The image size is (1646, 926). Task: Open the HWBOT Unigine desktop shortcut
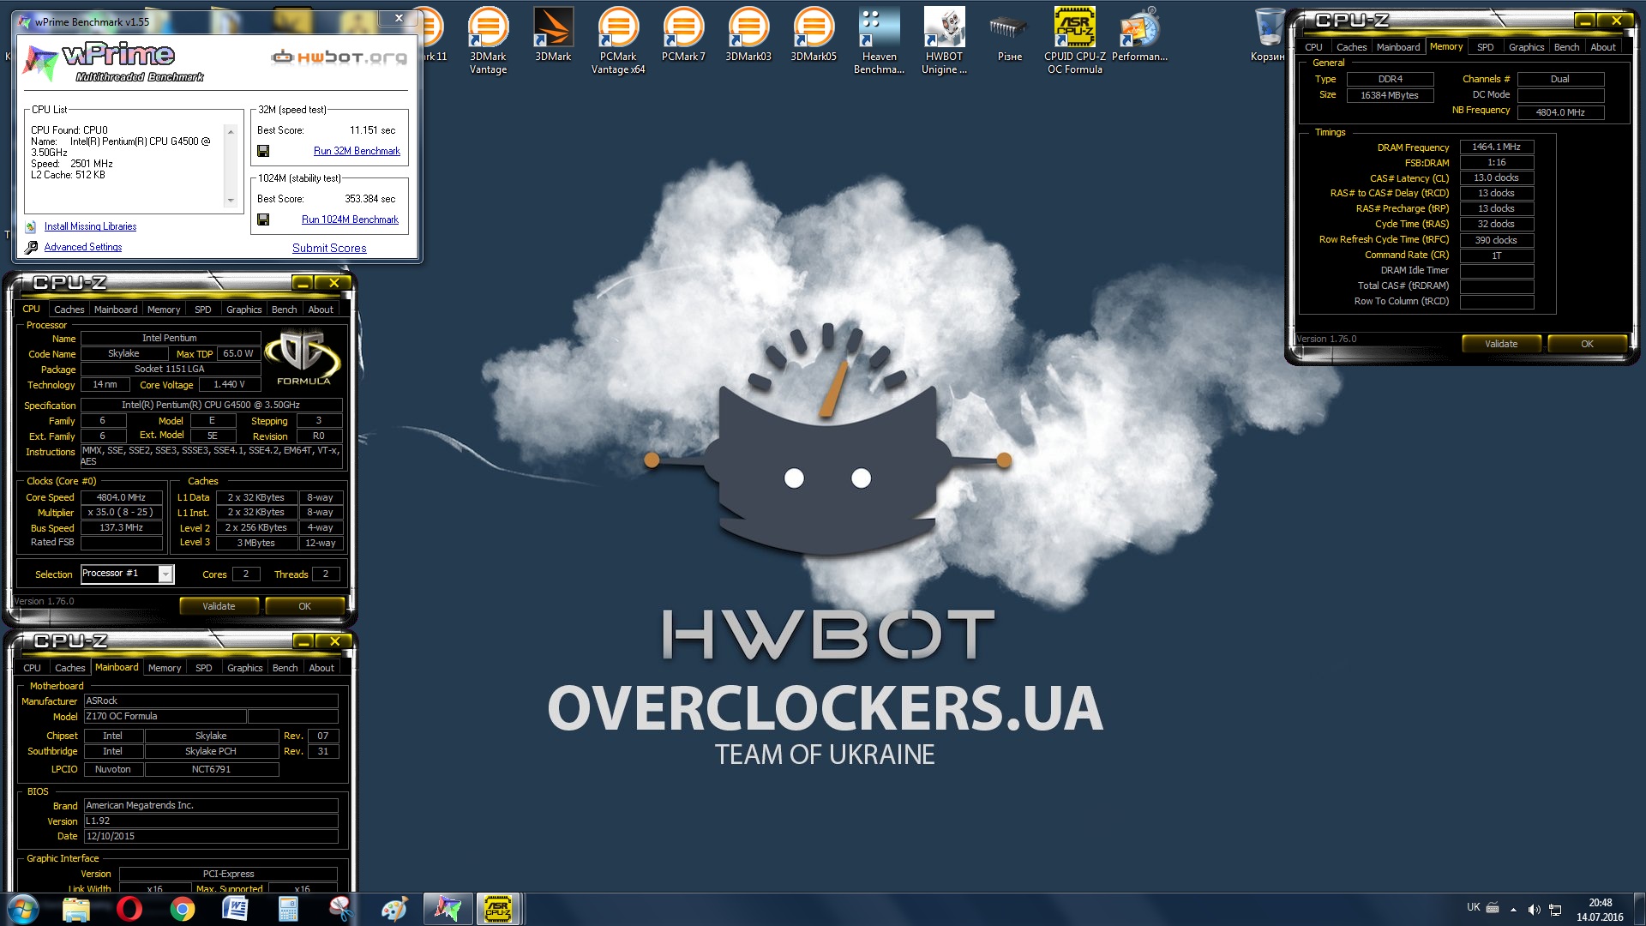tap(944, 40)
